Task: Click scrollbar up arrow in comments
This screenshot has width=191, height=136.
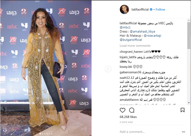Action: pyautogui.click(x=189, y=20)
